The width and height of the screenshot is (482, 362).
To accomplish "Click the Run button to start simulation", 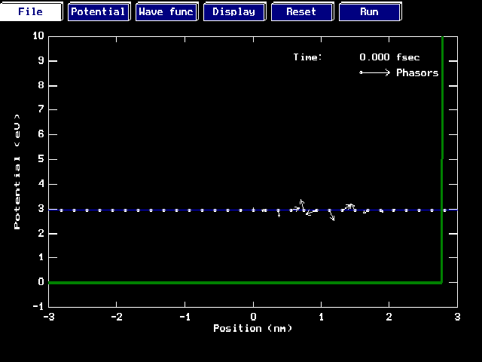I will point(370,11).
